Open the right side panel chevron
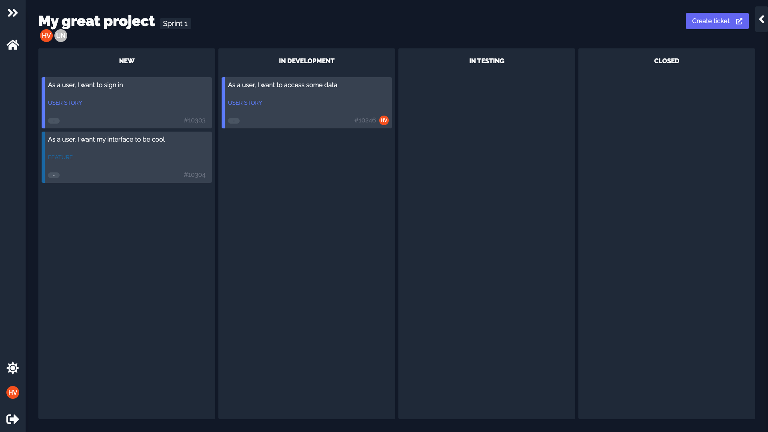The height and width of the screenshot is (432, 768). tap(762, 19)
